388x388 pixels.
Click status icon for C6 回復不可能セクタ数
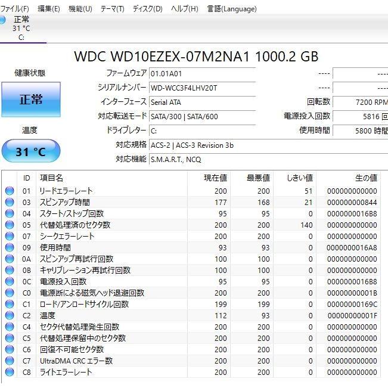click(10, 350)
